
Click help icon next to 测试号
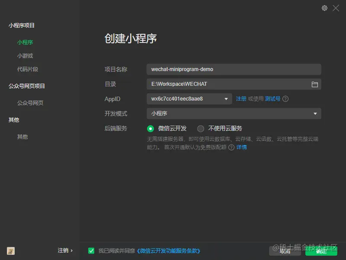tap(285, 99)
